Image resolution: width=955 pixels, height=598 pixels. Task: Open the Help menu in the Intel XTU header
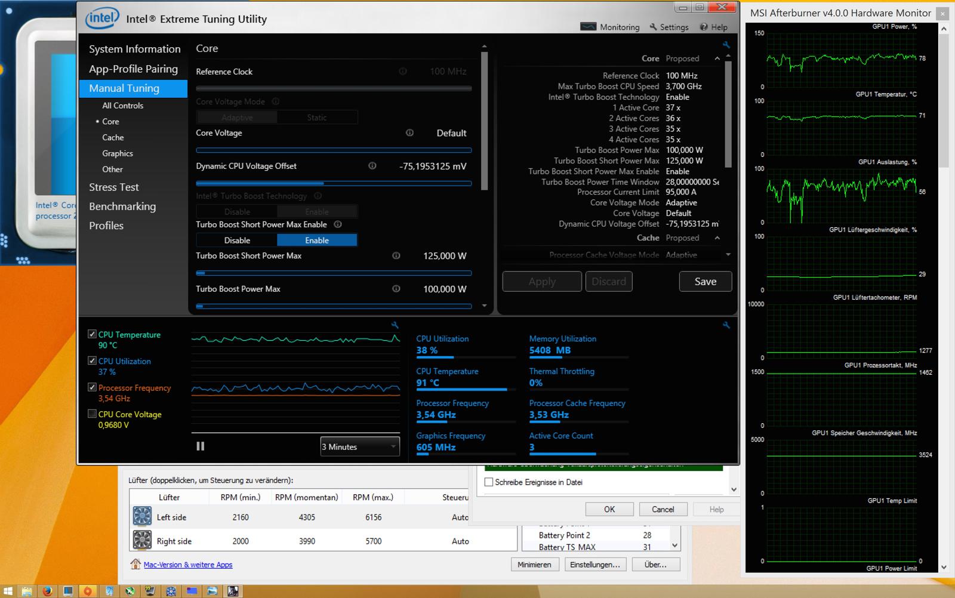pyautogui.click(x=713, y=27)
